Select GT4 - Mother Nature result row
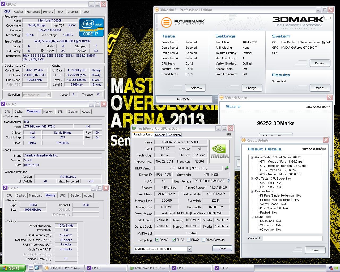Image resolution: width=340 pixels, height=272 pixels. coord(280,174)
